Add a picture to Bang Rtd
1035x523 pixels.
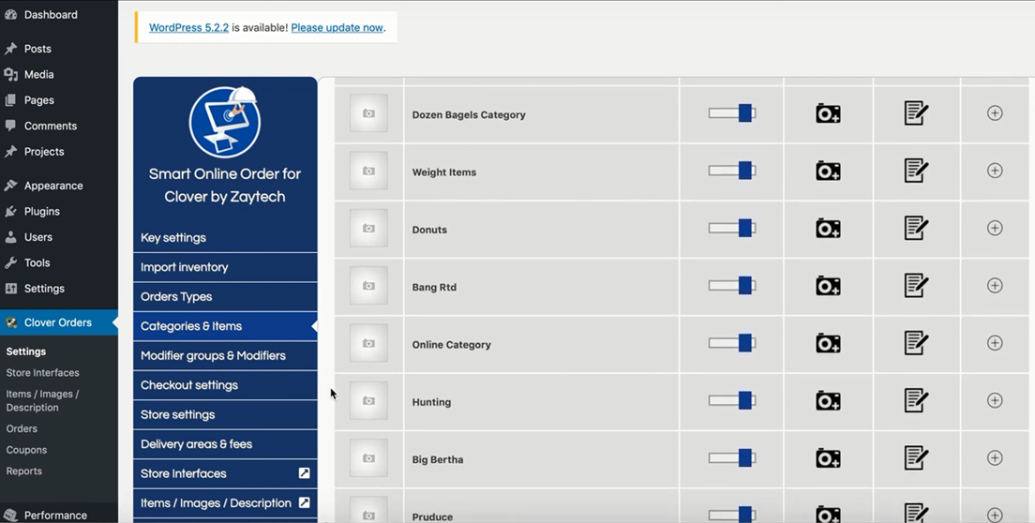[x=828, y=286]
